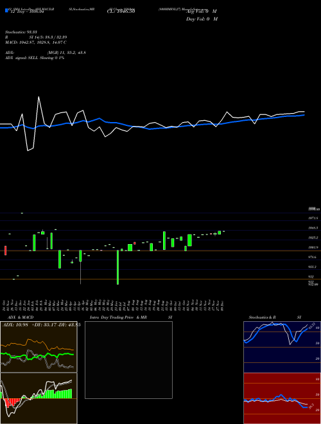This screenshot has height=424, width=321.
Task: Click the 'Avg Vol: 0 M' label
Action: coord(202,12)
